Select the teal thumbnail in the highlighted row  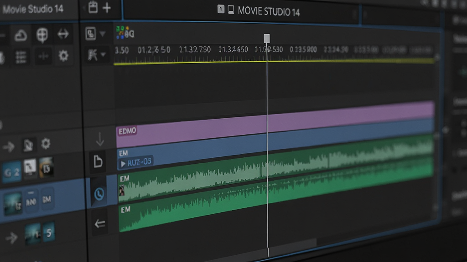[x=13, y=204]
